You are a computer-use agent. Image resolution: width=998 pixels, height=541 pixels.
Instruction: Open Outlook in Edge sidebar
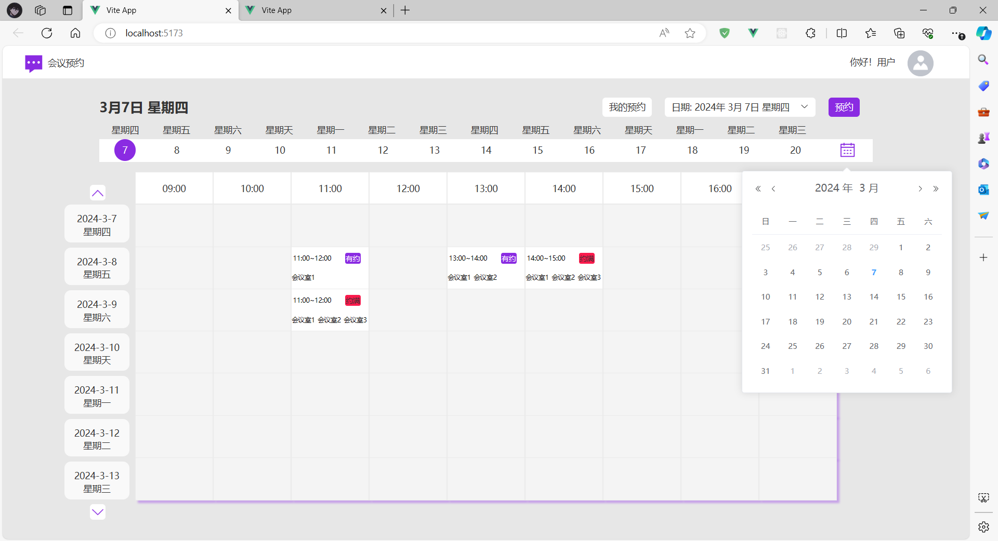pyautogui.click(x=983, y=190)
